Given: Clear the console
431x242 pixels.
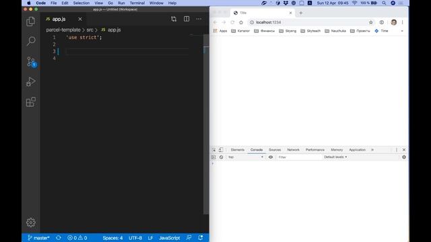Looking at the screenshot, I should coord(222,157).
